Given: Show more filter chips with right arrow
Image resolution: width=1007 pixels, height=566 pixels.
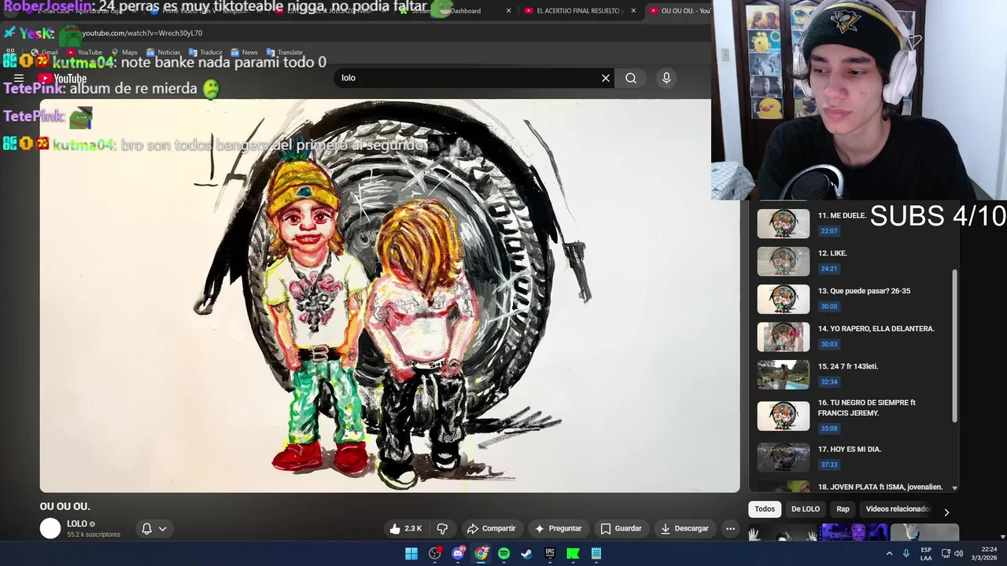Looking at the screenshot, I should pyautogui.click(x=946, y=512).
